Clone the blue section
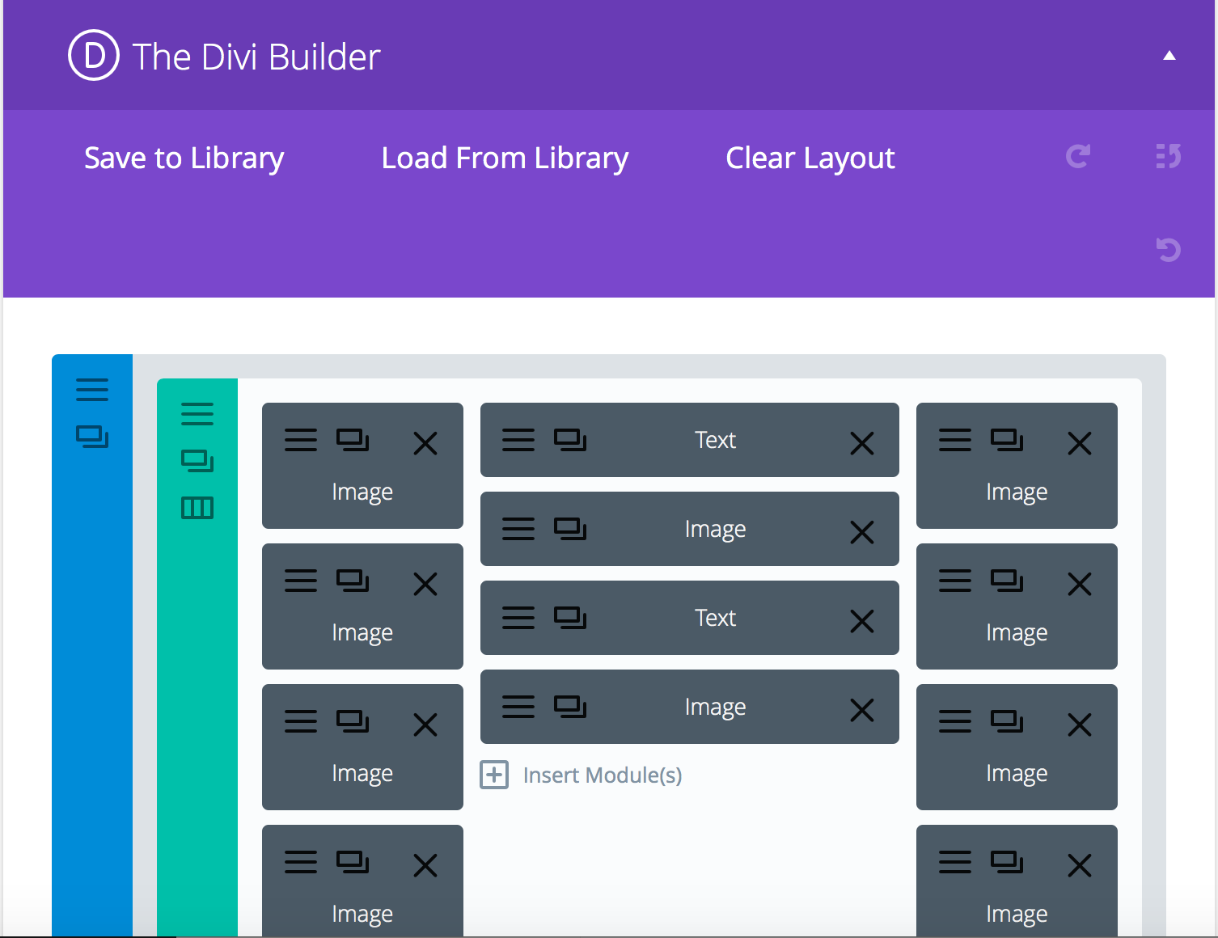1218x938 pixels. pos(92,437)
